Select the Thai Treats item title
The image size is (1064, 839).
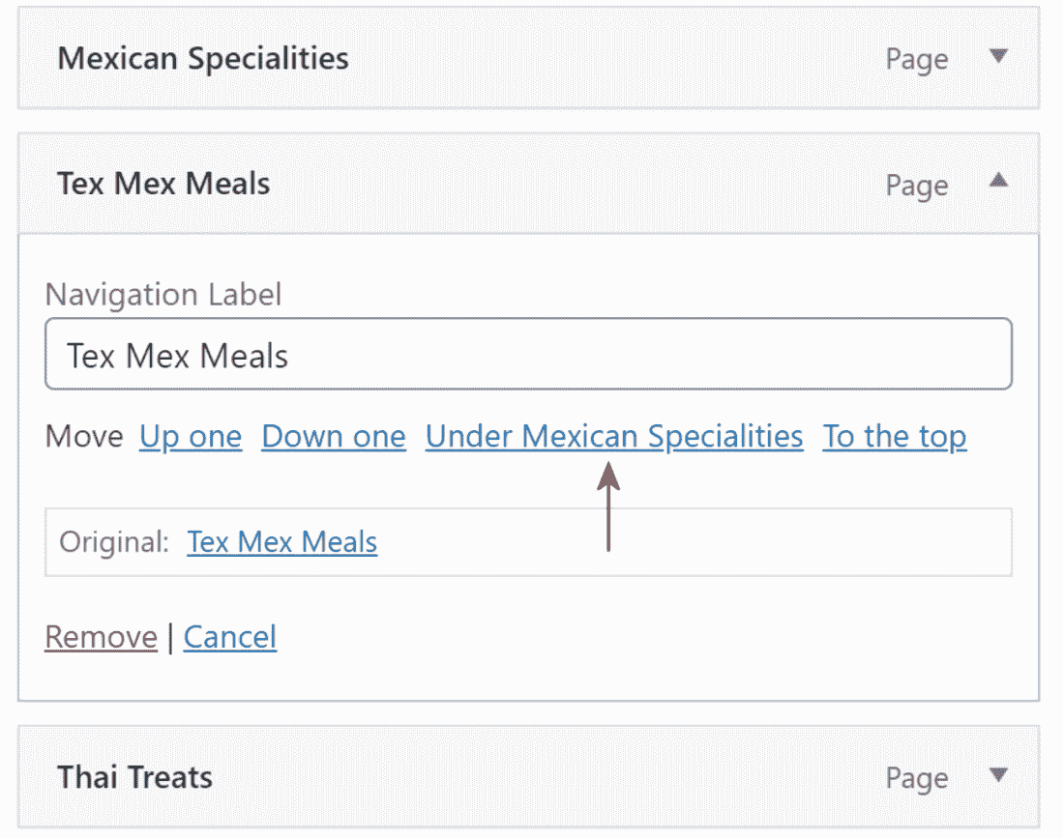[x=134, y=777]
